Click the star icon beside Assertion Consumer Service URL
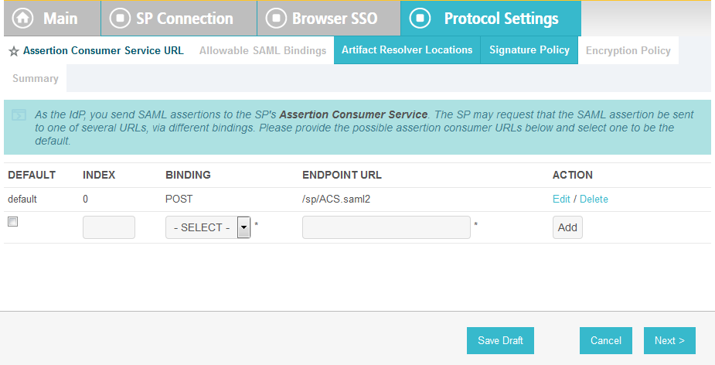This screenshot has height=365, width=715. (x=13, y=52)
